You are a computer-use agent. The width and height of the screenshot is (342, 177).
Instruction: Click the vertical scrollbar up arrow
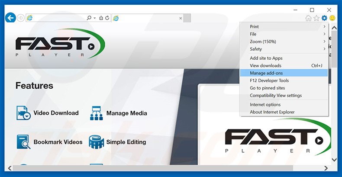pos(334,28)
